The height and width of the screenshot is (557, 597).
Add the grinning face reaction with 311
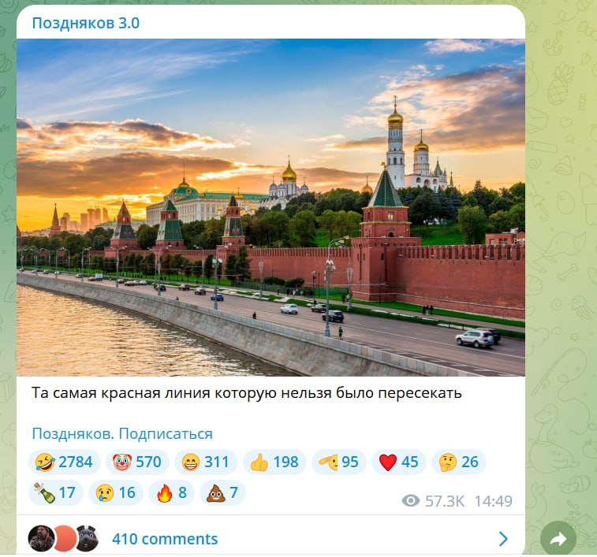(x=206, y=462)
